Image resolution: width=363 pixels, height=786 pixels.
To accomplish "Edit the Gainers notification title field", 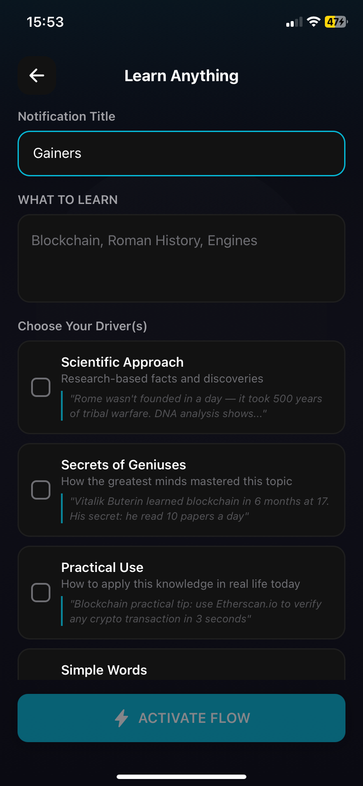I will (181, 154).
